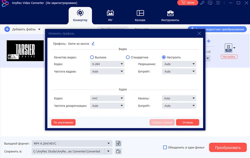Open the feedback chat icon
This screenshot has height=158, width=250.
[x=210, y=3]
